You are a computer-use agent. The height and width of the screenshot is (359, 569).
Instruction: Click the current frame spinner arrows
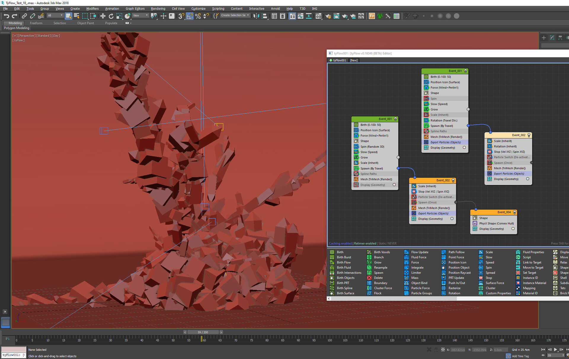tap(563, 355)
